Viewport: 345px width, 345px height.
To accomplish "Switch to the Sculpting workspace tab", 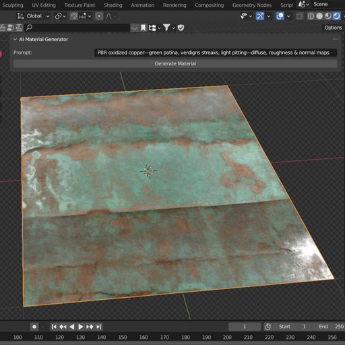I will 13,5.
